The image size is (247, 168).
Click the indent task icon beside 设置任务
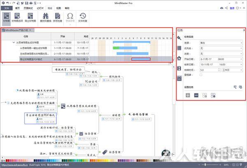[x=240, y=87]
